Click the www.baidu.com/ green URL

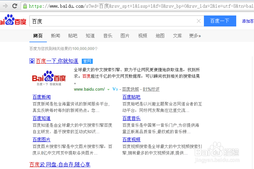click(x=89, y=89)
